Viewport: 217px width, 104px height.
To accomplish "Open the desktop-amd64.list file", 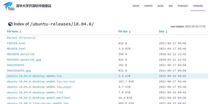I will (35, 92).
